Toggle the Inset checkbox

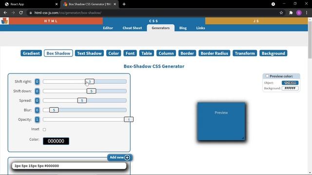(x=44, y=130)
